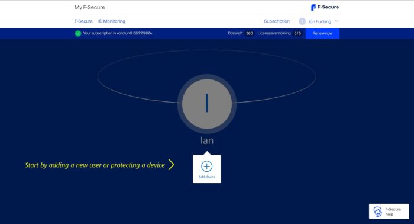This screenshot has width=414, height=224.
Task: Click the F-Secure logo in the header
Action: [x=325, y=7]
